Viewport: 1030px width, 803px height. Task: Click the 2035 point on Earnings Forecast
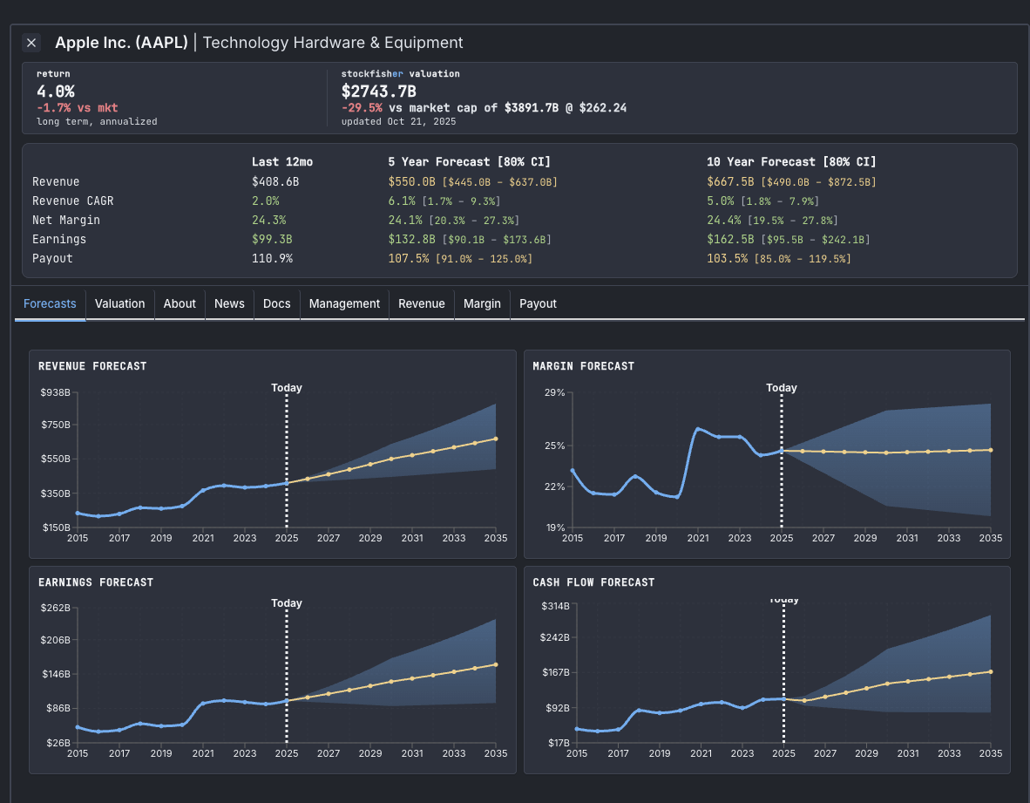[496, 664]
